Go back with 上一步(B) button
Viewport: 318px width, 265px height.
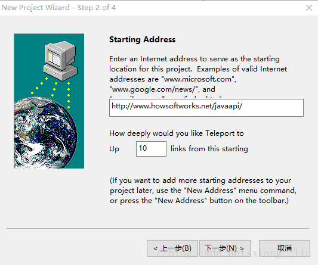(x=172, y=248)
